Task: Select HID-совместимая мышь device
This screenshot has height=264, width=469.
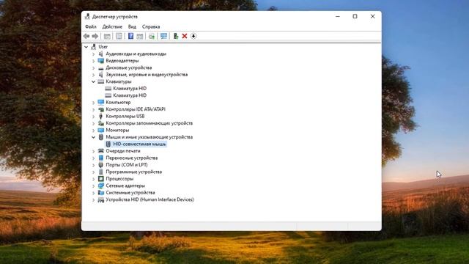Action: (139, 144)
